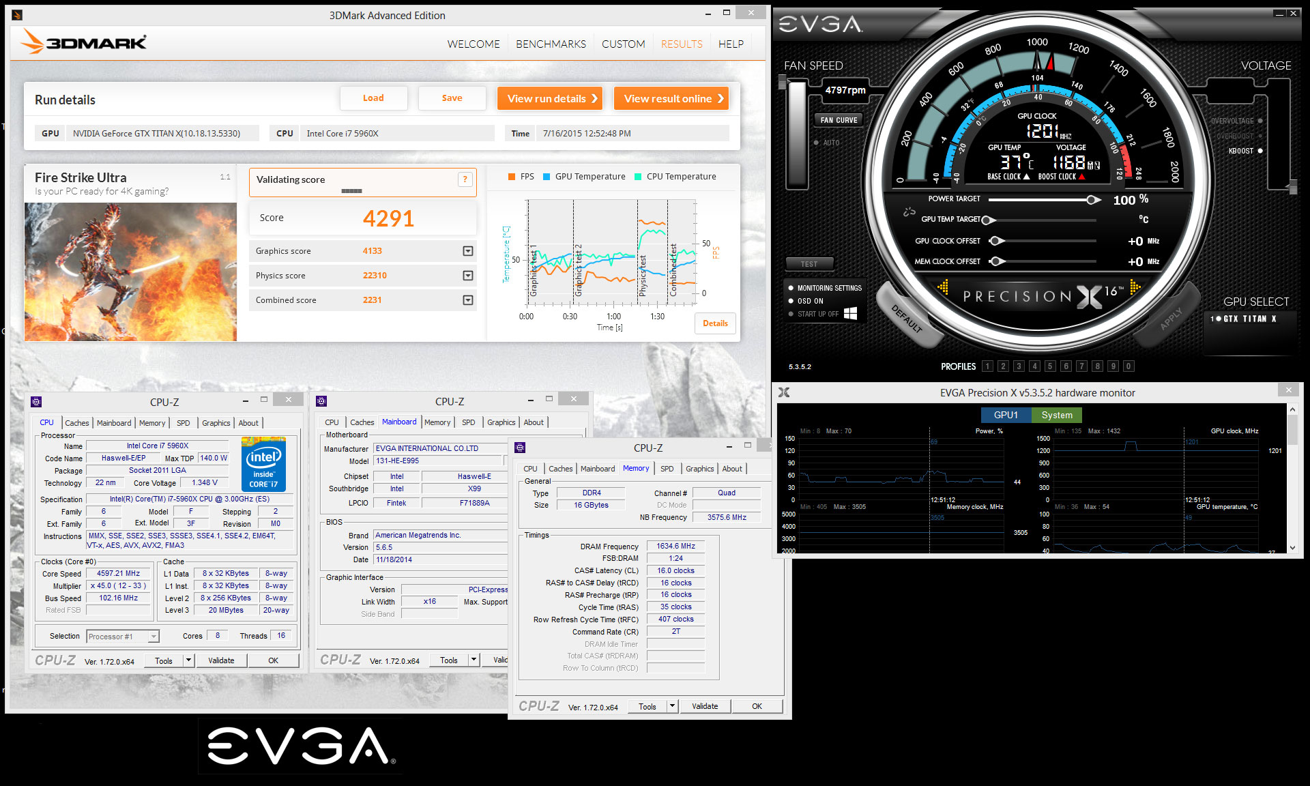
Task: Expand the Physics score details
Action: pyautogui.click(x=468, y=276)
